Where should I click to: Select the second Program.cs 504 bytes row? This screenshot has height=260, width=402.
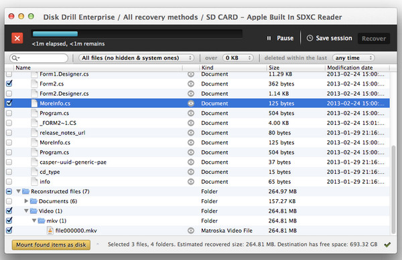point(197,152)
